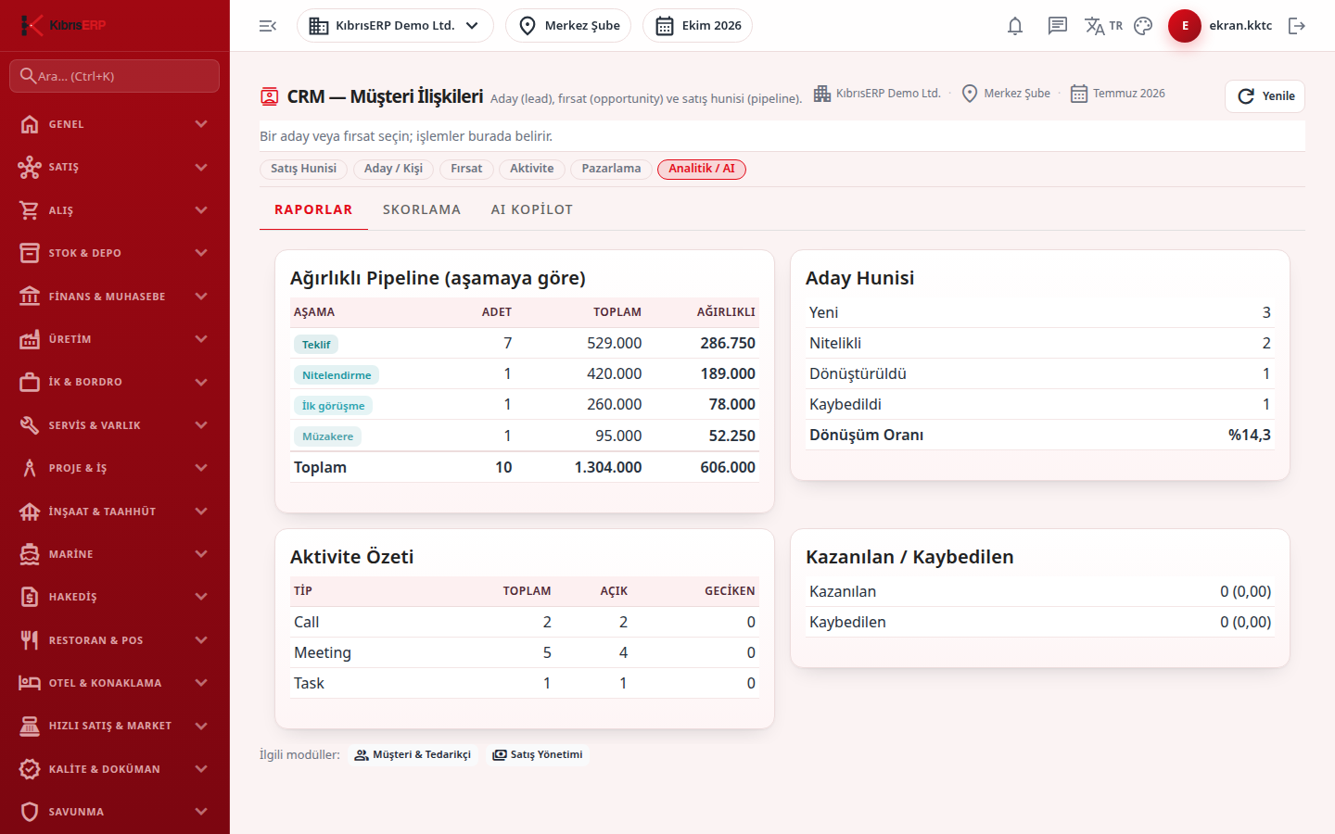Open the Finans & Muhasebe bank icon
Screen dimensions: 1335x834
tap(30, 297)
